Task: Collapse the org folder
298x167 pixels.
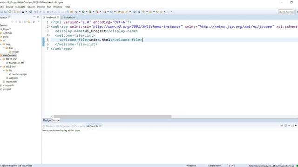Action: tap(1, 44)
